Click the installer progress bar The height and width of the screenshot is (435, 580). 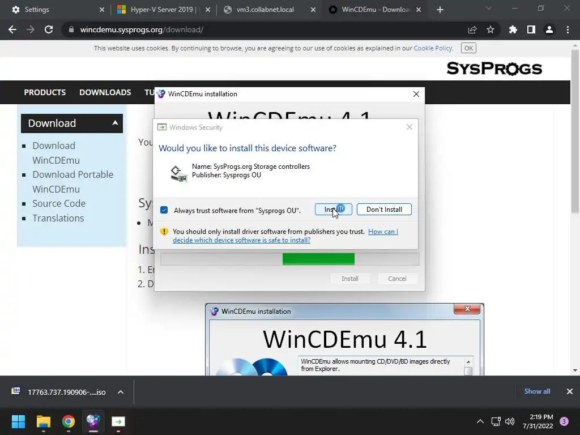point(289,259)
